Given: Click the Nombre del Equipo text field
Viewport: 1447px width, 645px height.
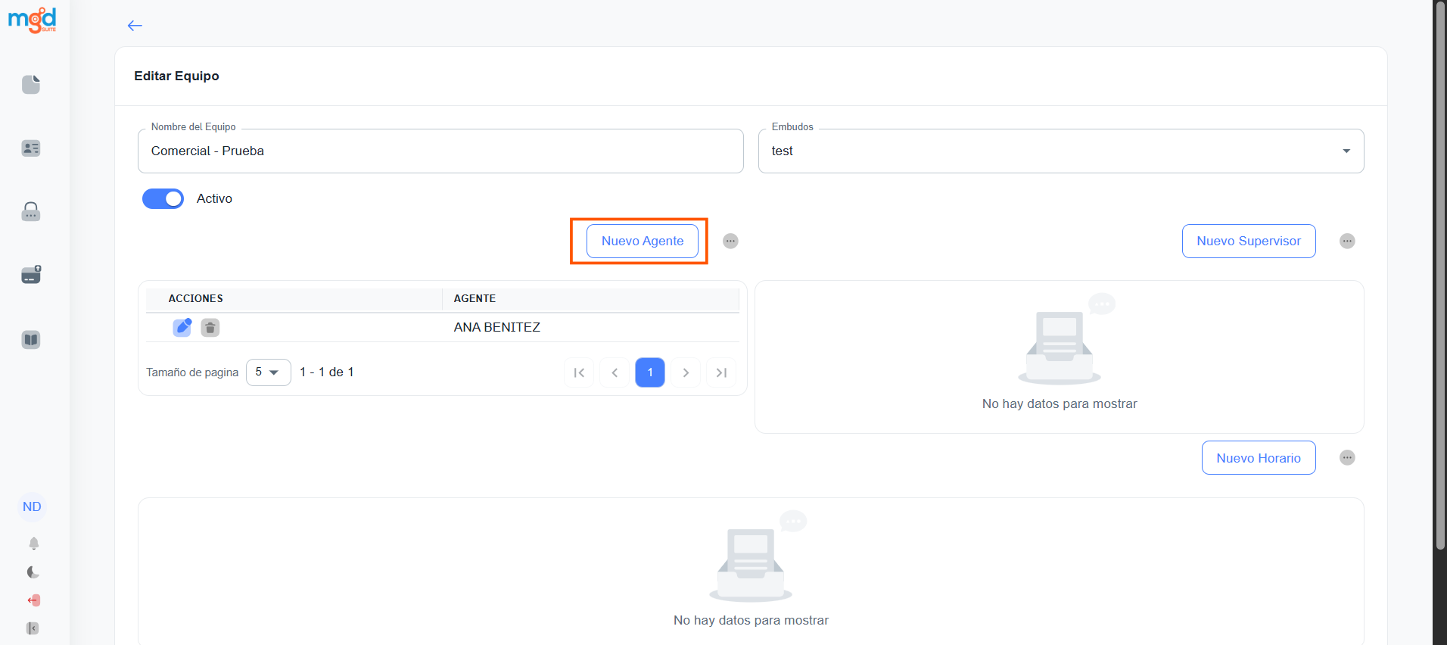Looking at the screenshot, I should [440, 151].
